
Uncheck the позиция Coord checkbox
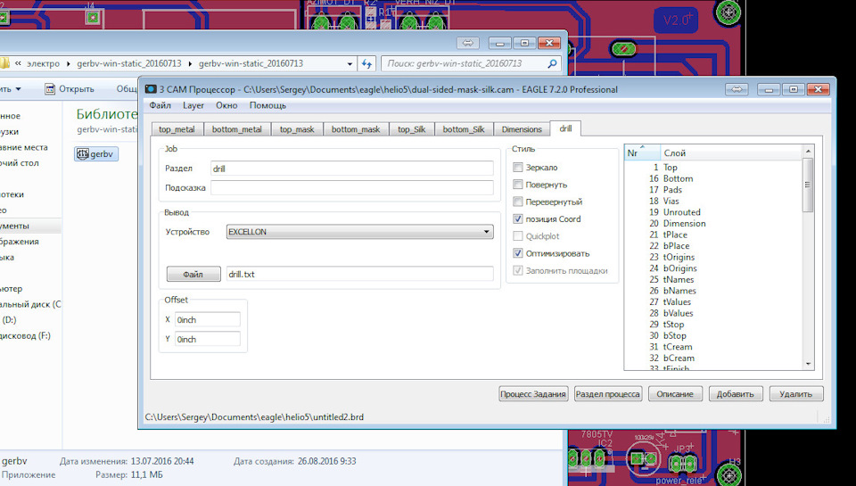coord(518,219)
